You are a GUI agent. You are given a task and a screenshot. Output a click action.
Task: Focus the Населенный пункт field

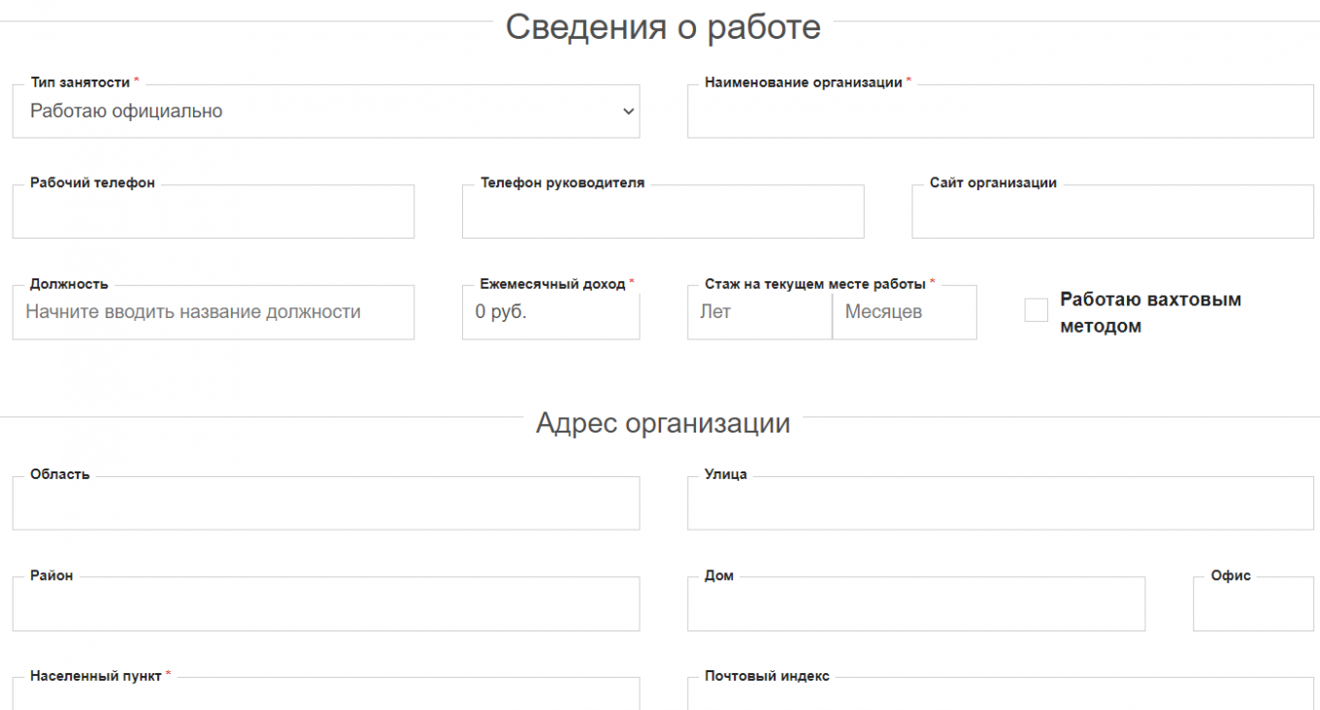pyautogui.click(x=325, y=694)
